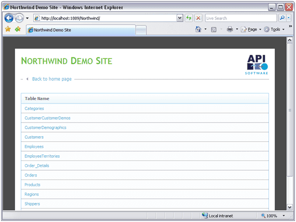Click the Live Search magnifier icon
The height and width of the screenshot is (222, 296).
coord(282,18)
